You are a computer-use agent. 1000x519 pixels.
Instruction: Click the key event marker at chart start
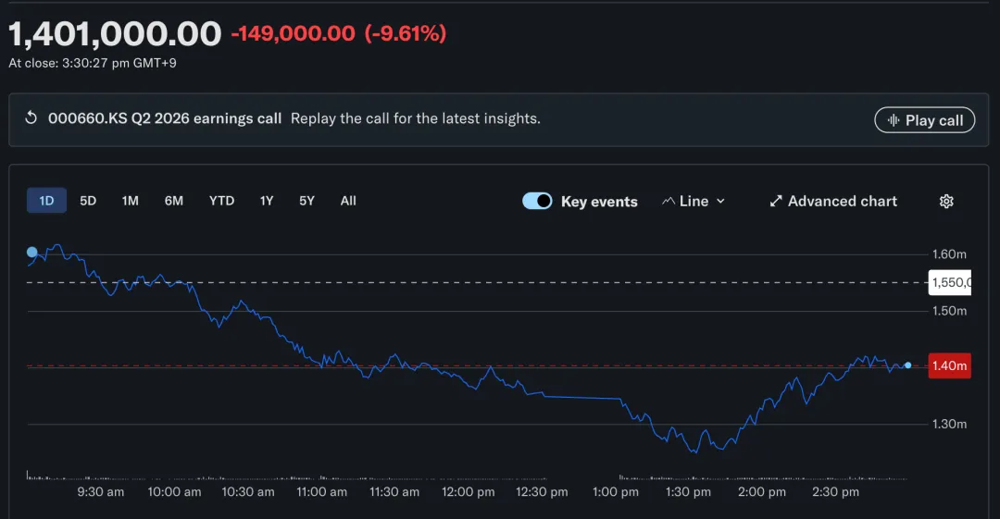(x=31, y=253)
